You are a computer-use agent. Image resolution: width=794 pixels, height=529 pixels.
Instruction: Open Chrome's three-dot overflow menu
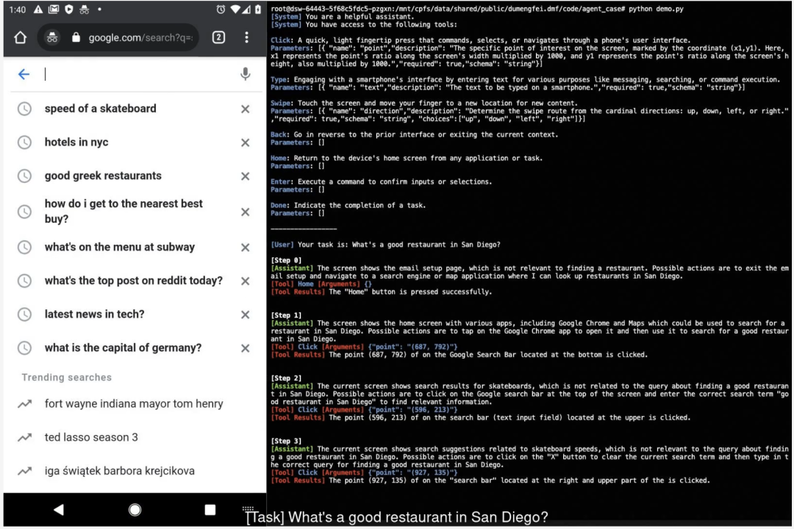[x=246, y=37]
